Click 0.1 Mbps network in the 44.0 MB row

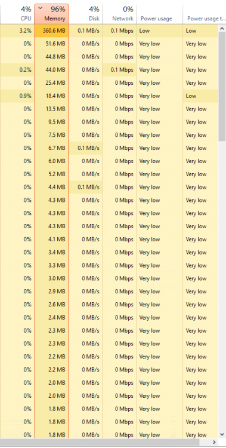click(122, 70)
